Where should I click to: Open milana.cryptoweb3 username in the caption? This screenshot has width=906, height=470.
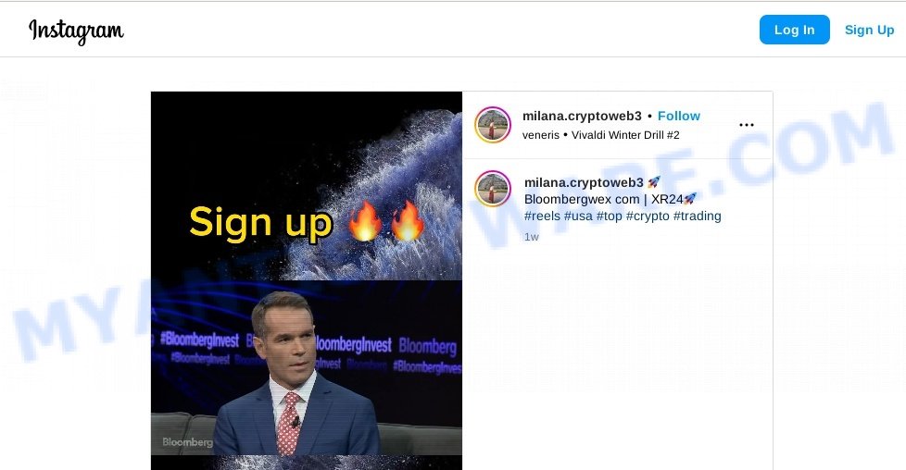pyautogui.click(x=584, y=182)
